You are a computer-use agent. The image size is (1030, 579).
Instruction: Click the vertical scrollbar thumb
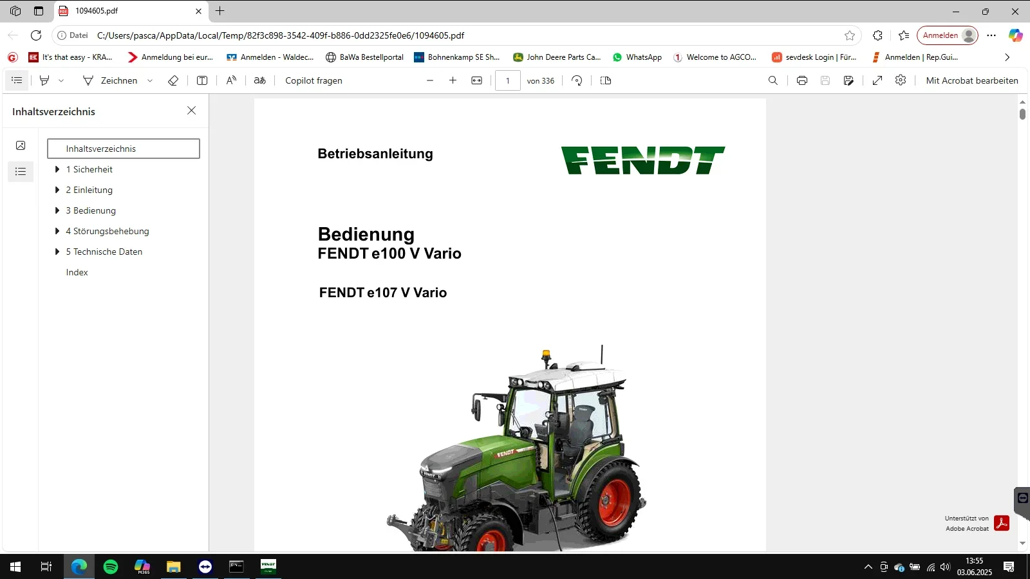click(1022, 114)
